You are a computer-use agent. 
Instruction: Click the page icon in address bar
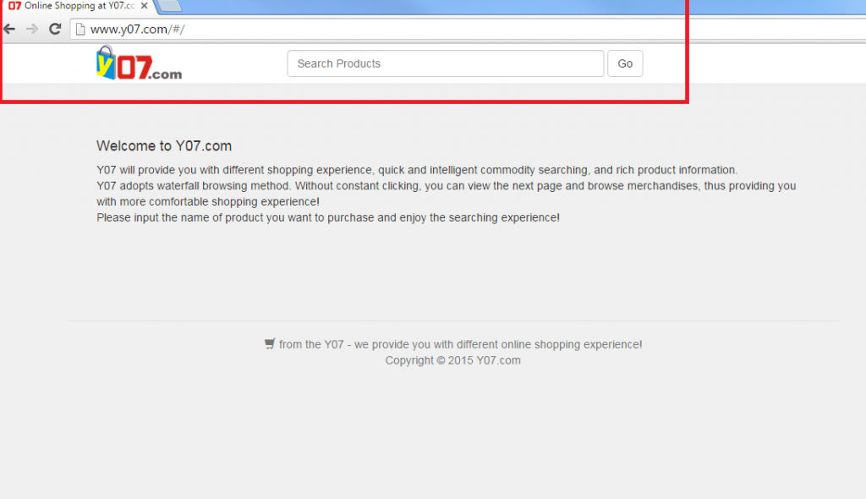[80, 30]
